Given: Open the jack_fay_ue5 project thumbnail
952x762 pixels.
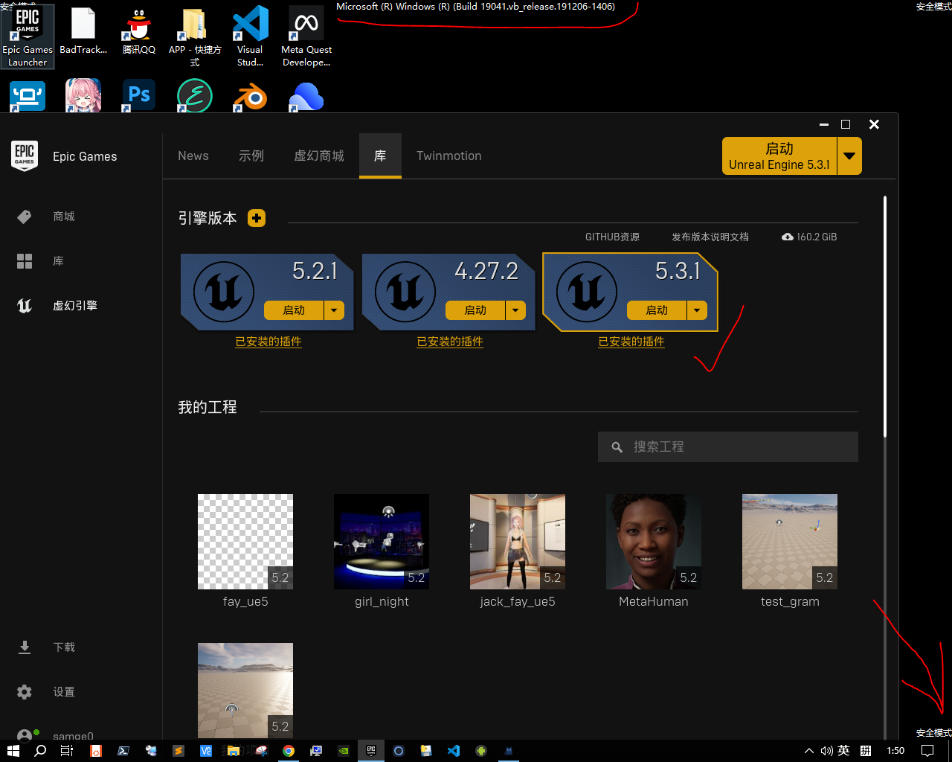Looking at the screenshot, I should click(518, 542).
